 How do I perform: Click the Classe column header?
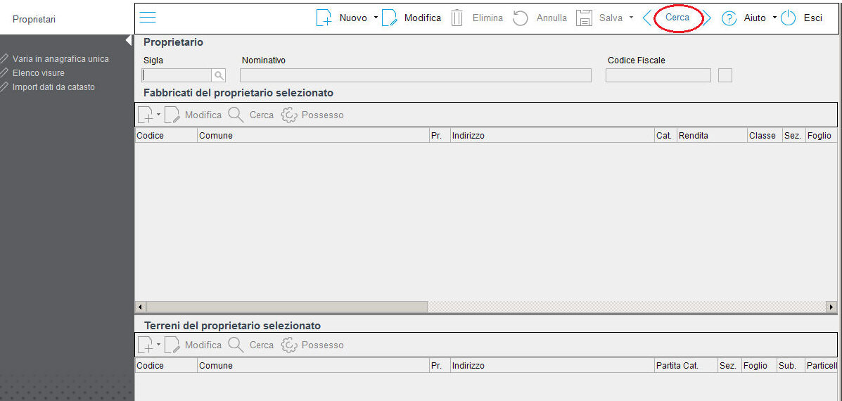[x=765, y=136]
